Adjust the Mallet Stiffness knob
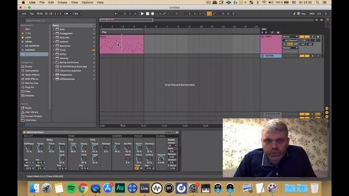Viewport: 349px width, 196px height. pyautogui.click(x=29, y=148)
